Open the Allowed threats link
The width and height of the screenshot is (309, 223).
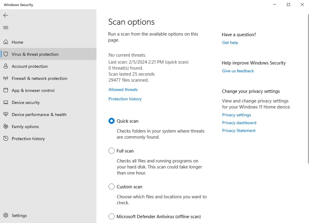pyautogui.click(x=123, y=90)
